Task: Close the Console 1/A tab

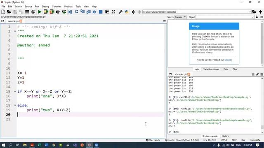Action: point(189,74)
